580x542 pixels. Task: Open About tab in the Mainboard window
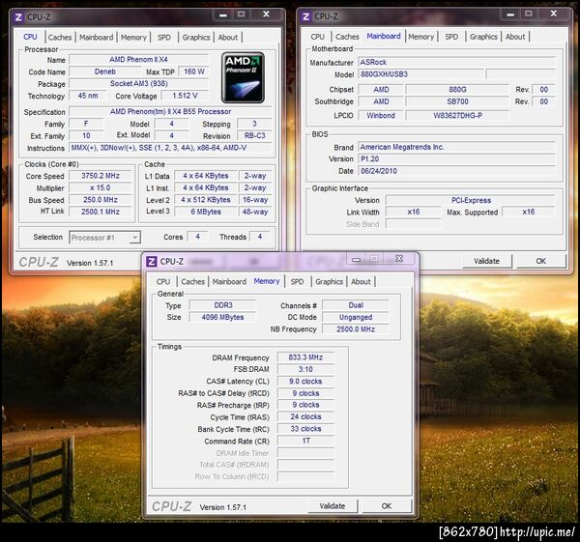coord(515,37)
